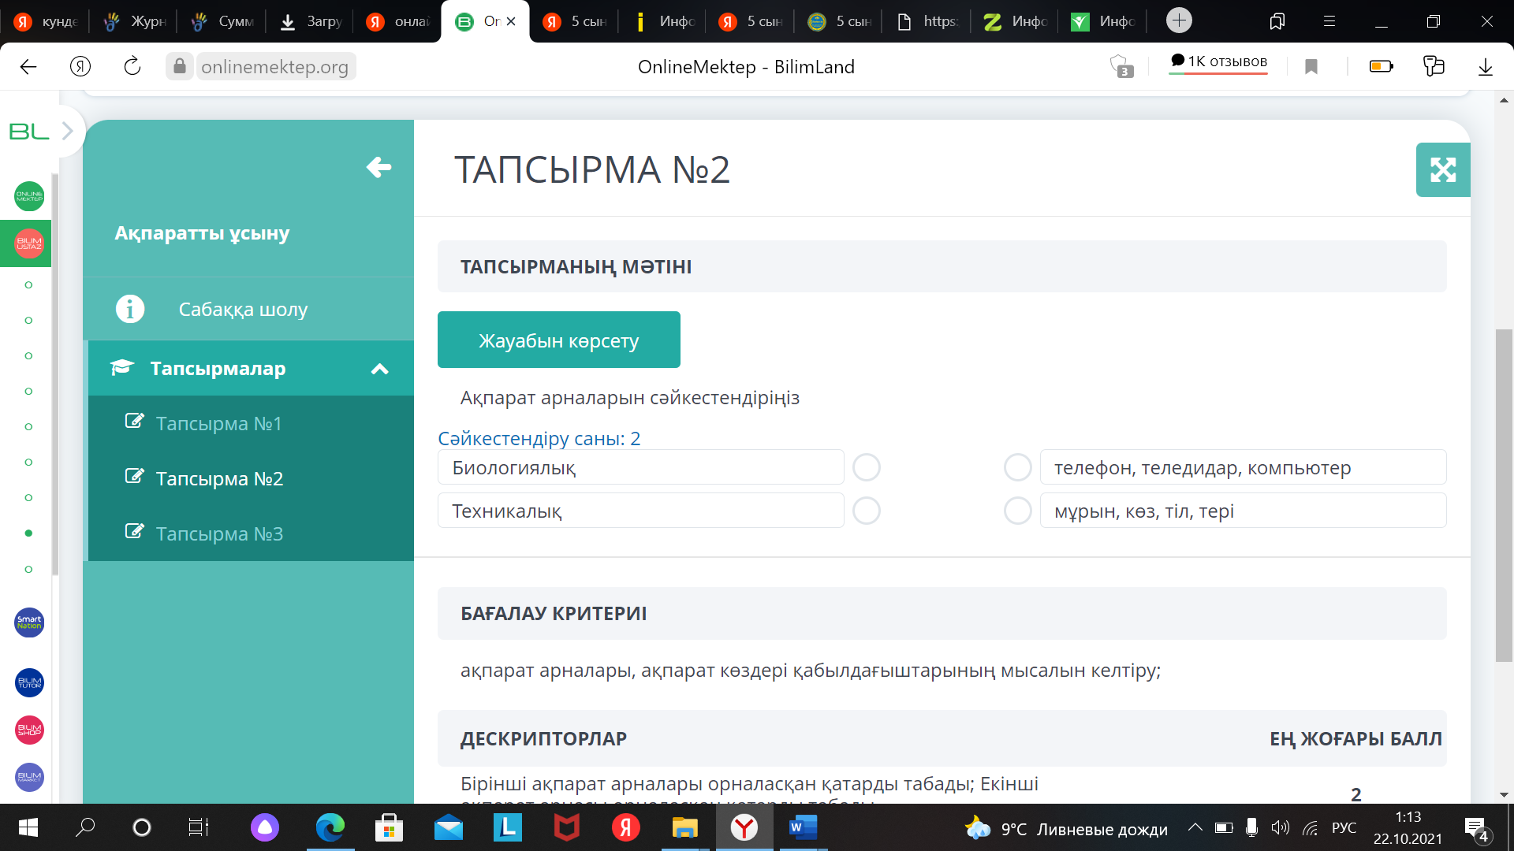
Task: Show hidden system tray icons chevron
Action: pyautogui.click(x=1195, y=827)
